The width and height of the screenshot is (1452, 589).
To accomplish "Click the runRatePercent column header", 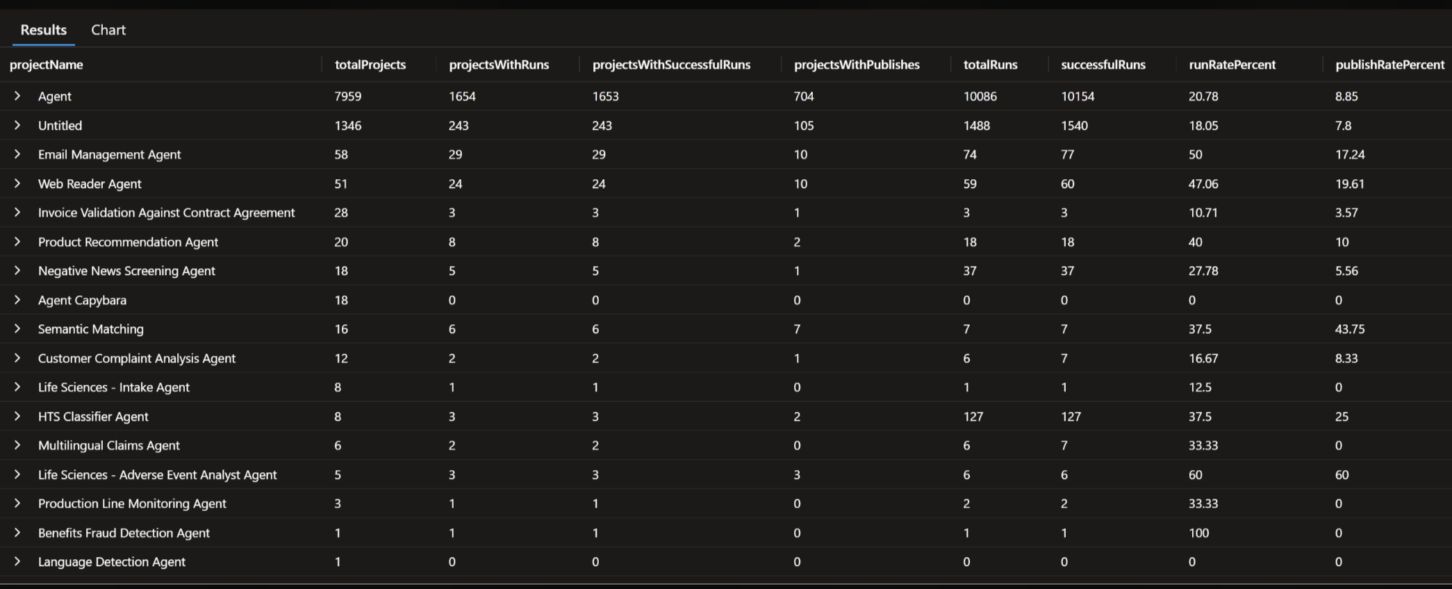I will 1232,65.
